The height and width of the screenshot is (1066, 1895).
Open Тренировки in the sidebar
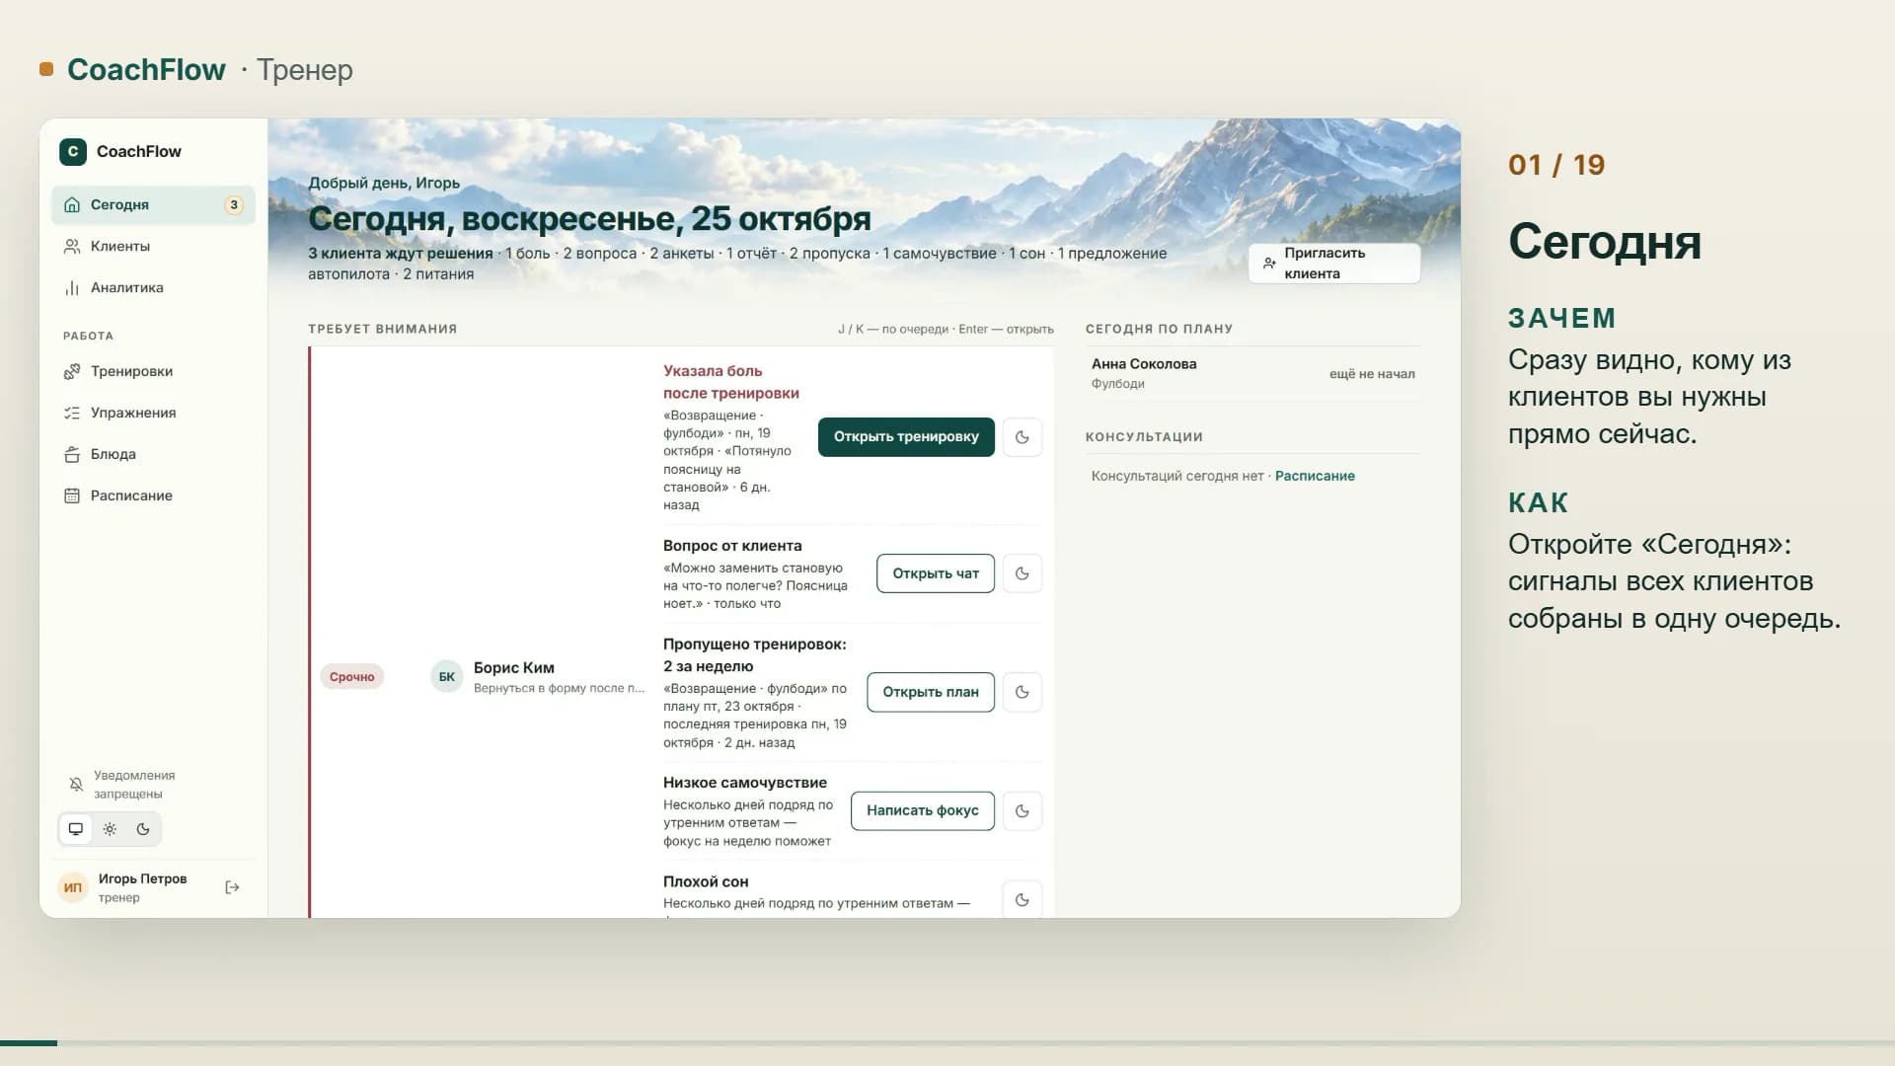pyautogui.click(x=153, y=371)
